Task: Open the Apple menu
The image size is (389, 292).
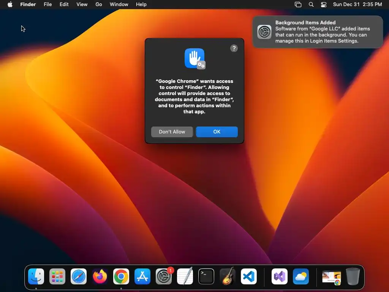Action: [10, 4]
